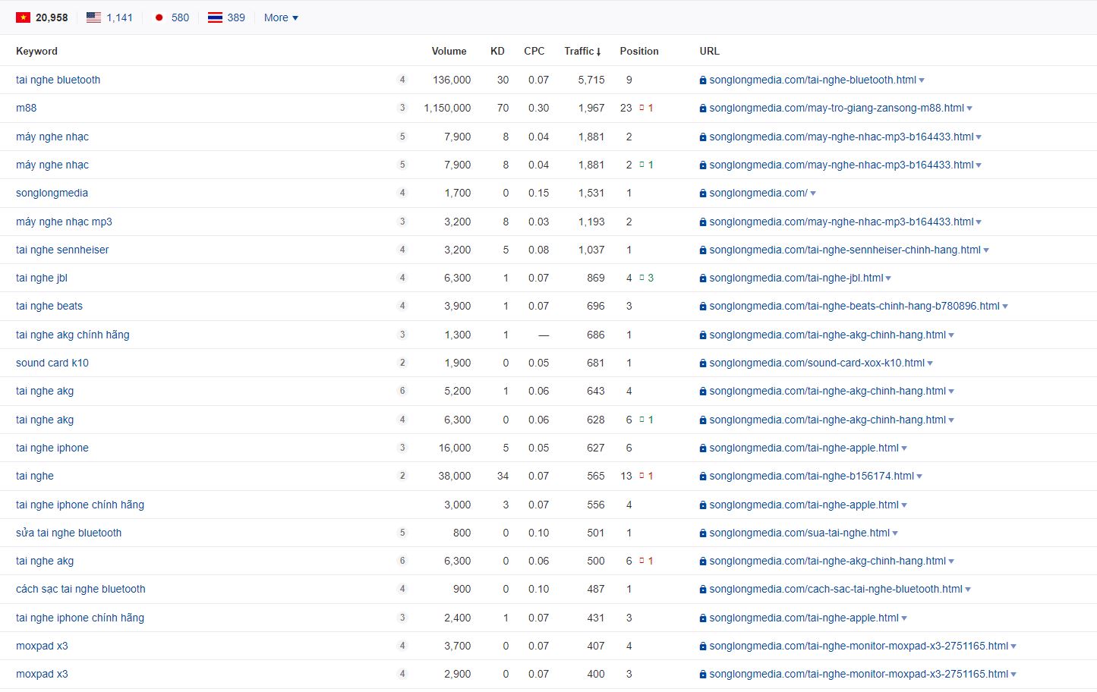This screenshot has width=1097, height=692.
Task: Expand caret next to tai-nghe-jbl.html URL
Action: 888,278
